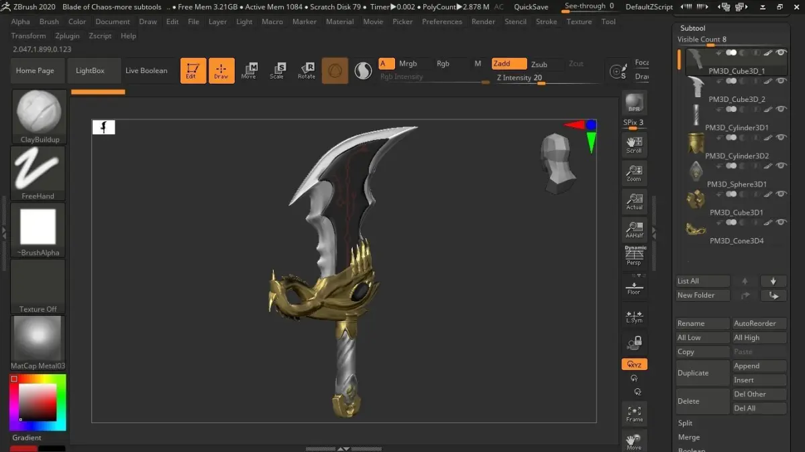Toggle Zadd sculpt mode
This screenshot has height=452, width=805.
(x=509, y=64)
